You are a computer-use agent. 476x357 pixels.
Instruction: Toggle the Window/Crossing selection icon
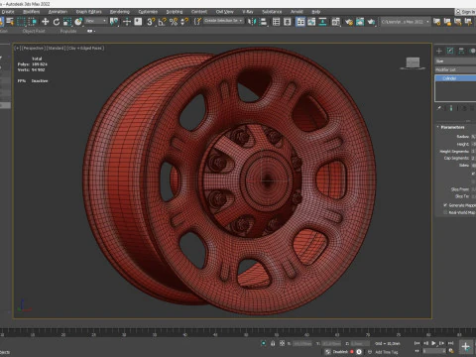click(33, 22)
